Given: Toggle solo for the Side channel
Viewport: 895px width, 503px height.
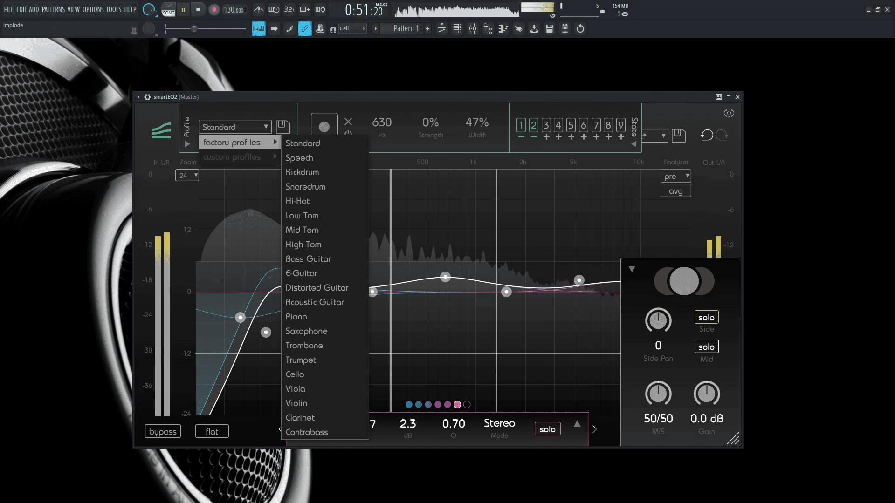Looking at the screenshot, I should pos(706,317).
